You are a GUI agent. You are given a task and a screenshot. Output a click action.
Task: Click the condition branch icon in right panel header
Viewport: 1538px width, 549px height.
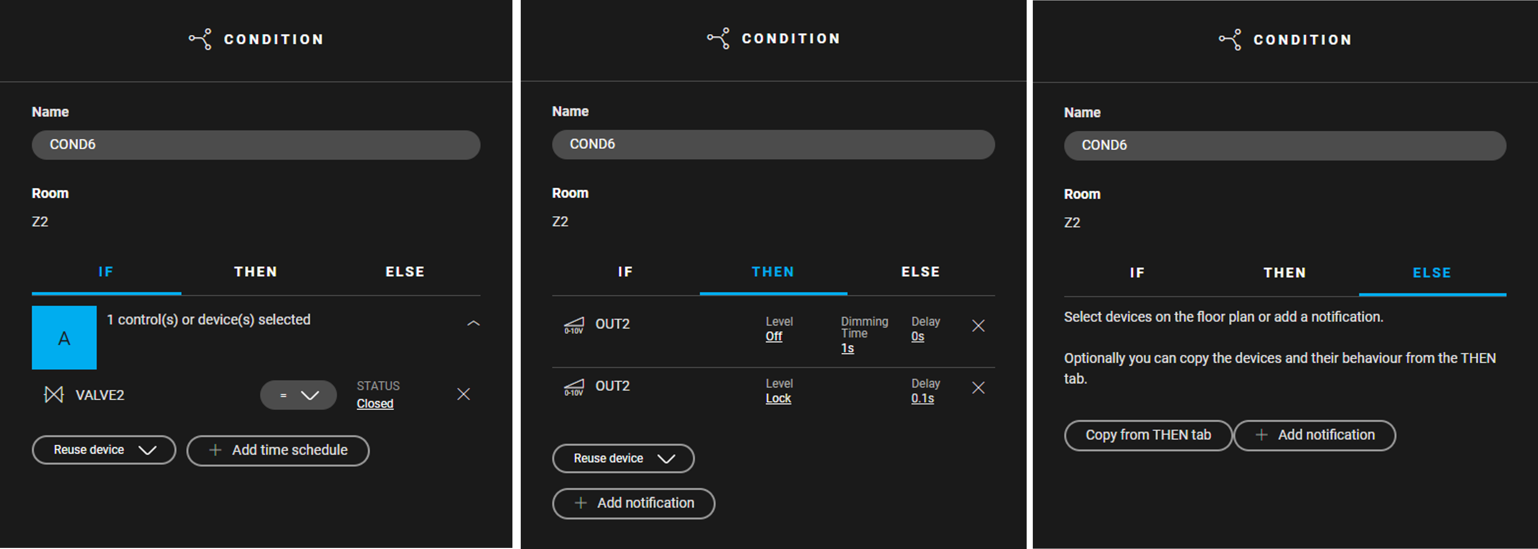(x=1230, y=40)
